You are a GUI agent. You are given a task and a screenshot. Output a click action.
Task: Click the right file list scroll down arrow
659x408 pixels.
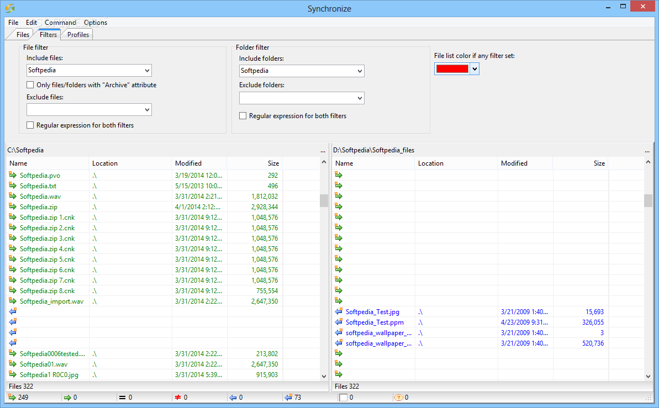648,376
